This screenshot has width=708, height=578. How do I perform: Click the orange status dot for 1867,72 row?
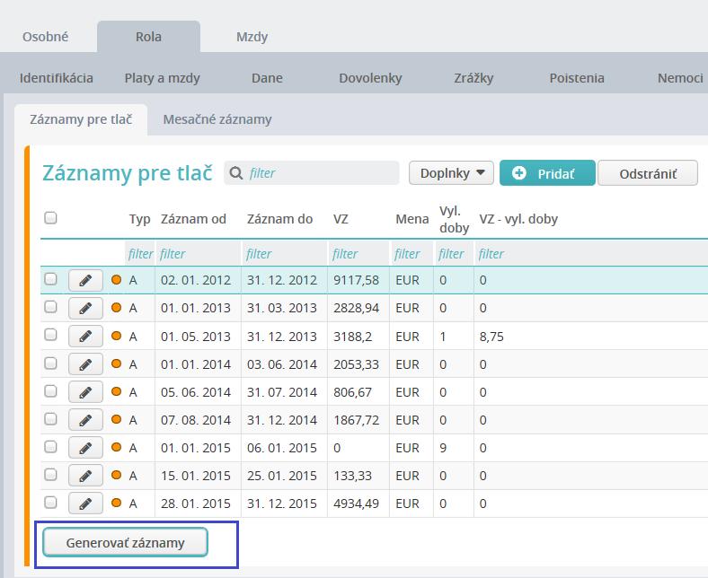point(117,420)
